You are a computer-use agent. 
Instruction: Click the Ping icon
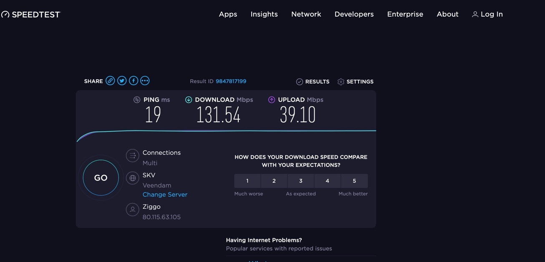(x=137, y=100)
